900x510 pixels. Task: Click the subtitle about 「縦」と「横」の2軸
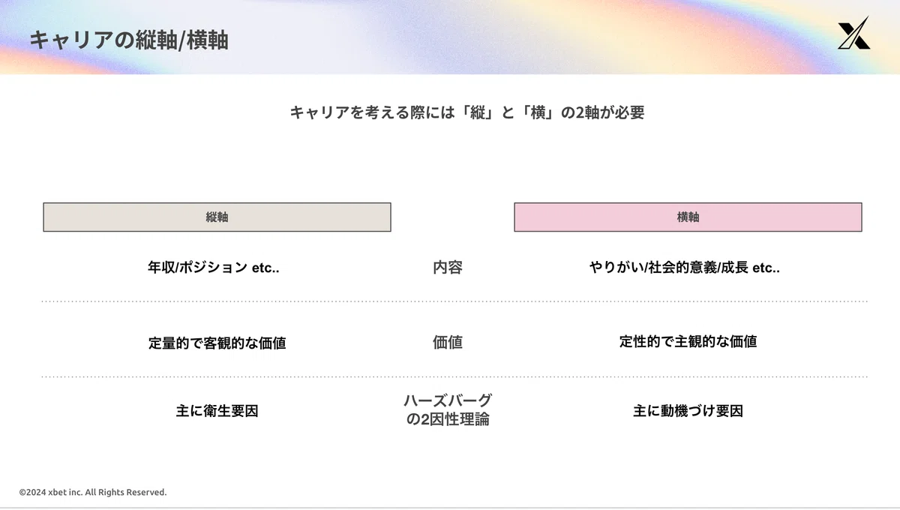(466, 112)
